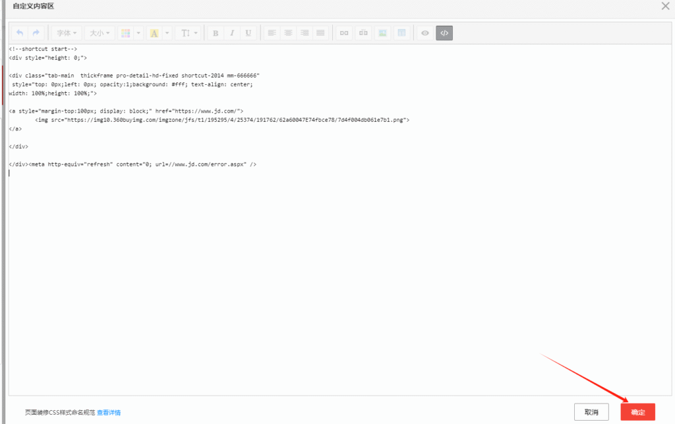Open the 字体 font dropdown
The image size is (675, 424).
click(x=67, y=33)
